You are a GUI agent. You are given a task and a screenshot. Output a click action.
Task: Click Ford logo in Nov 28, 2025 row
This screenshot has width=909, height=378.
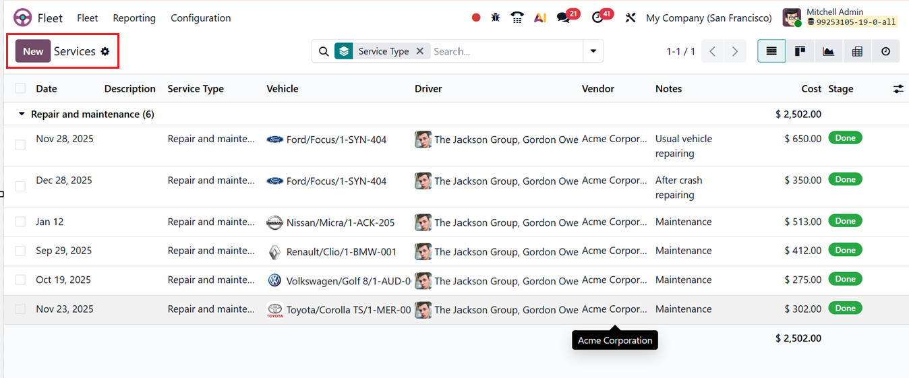274,140
